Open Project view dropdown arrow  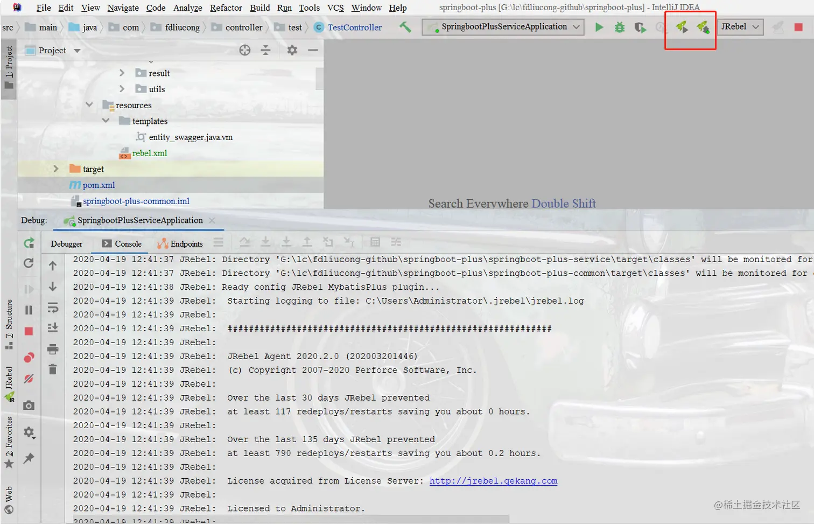77,51
